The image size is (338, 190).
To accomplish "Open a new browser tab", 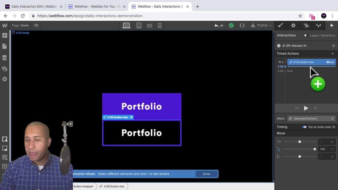I will point(198,7).
